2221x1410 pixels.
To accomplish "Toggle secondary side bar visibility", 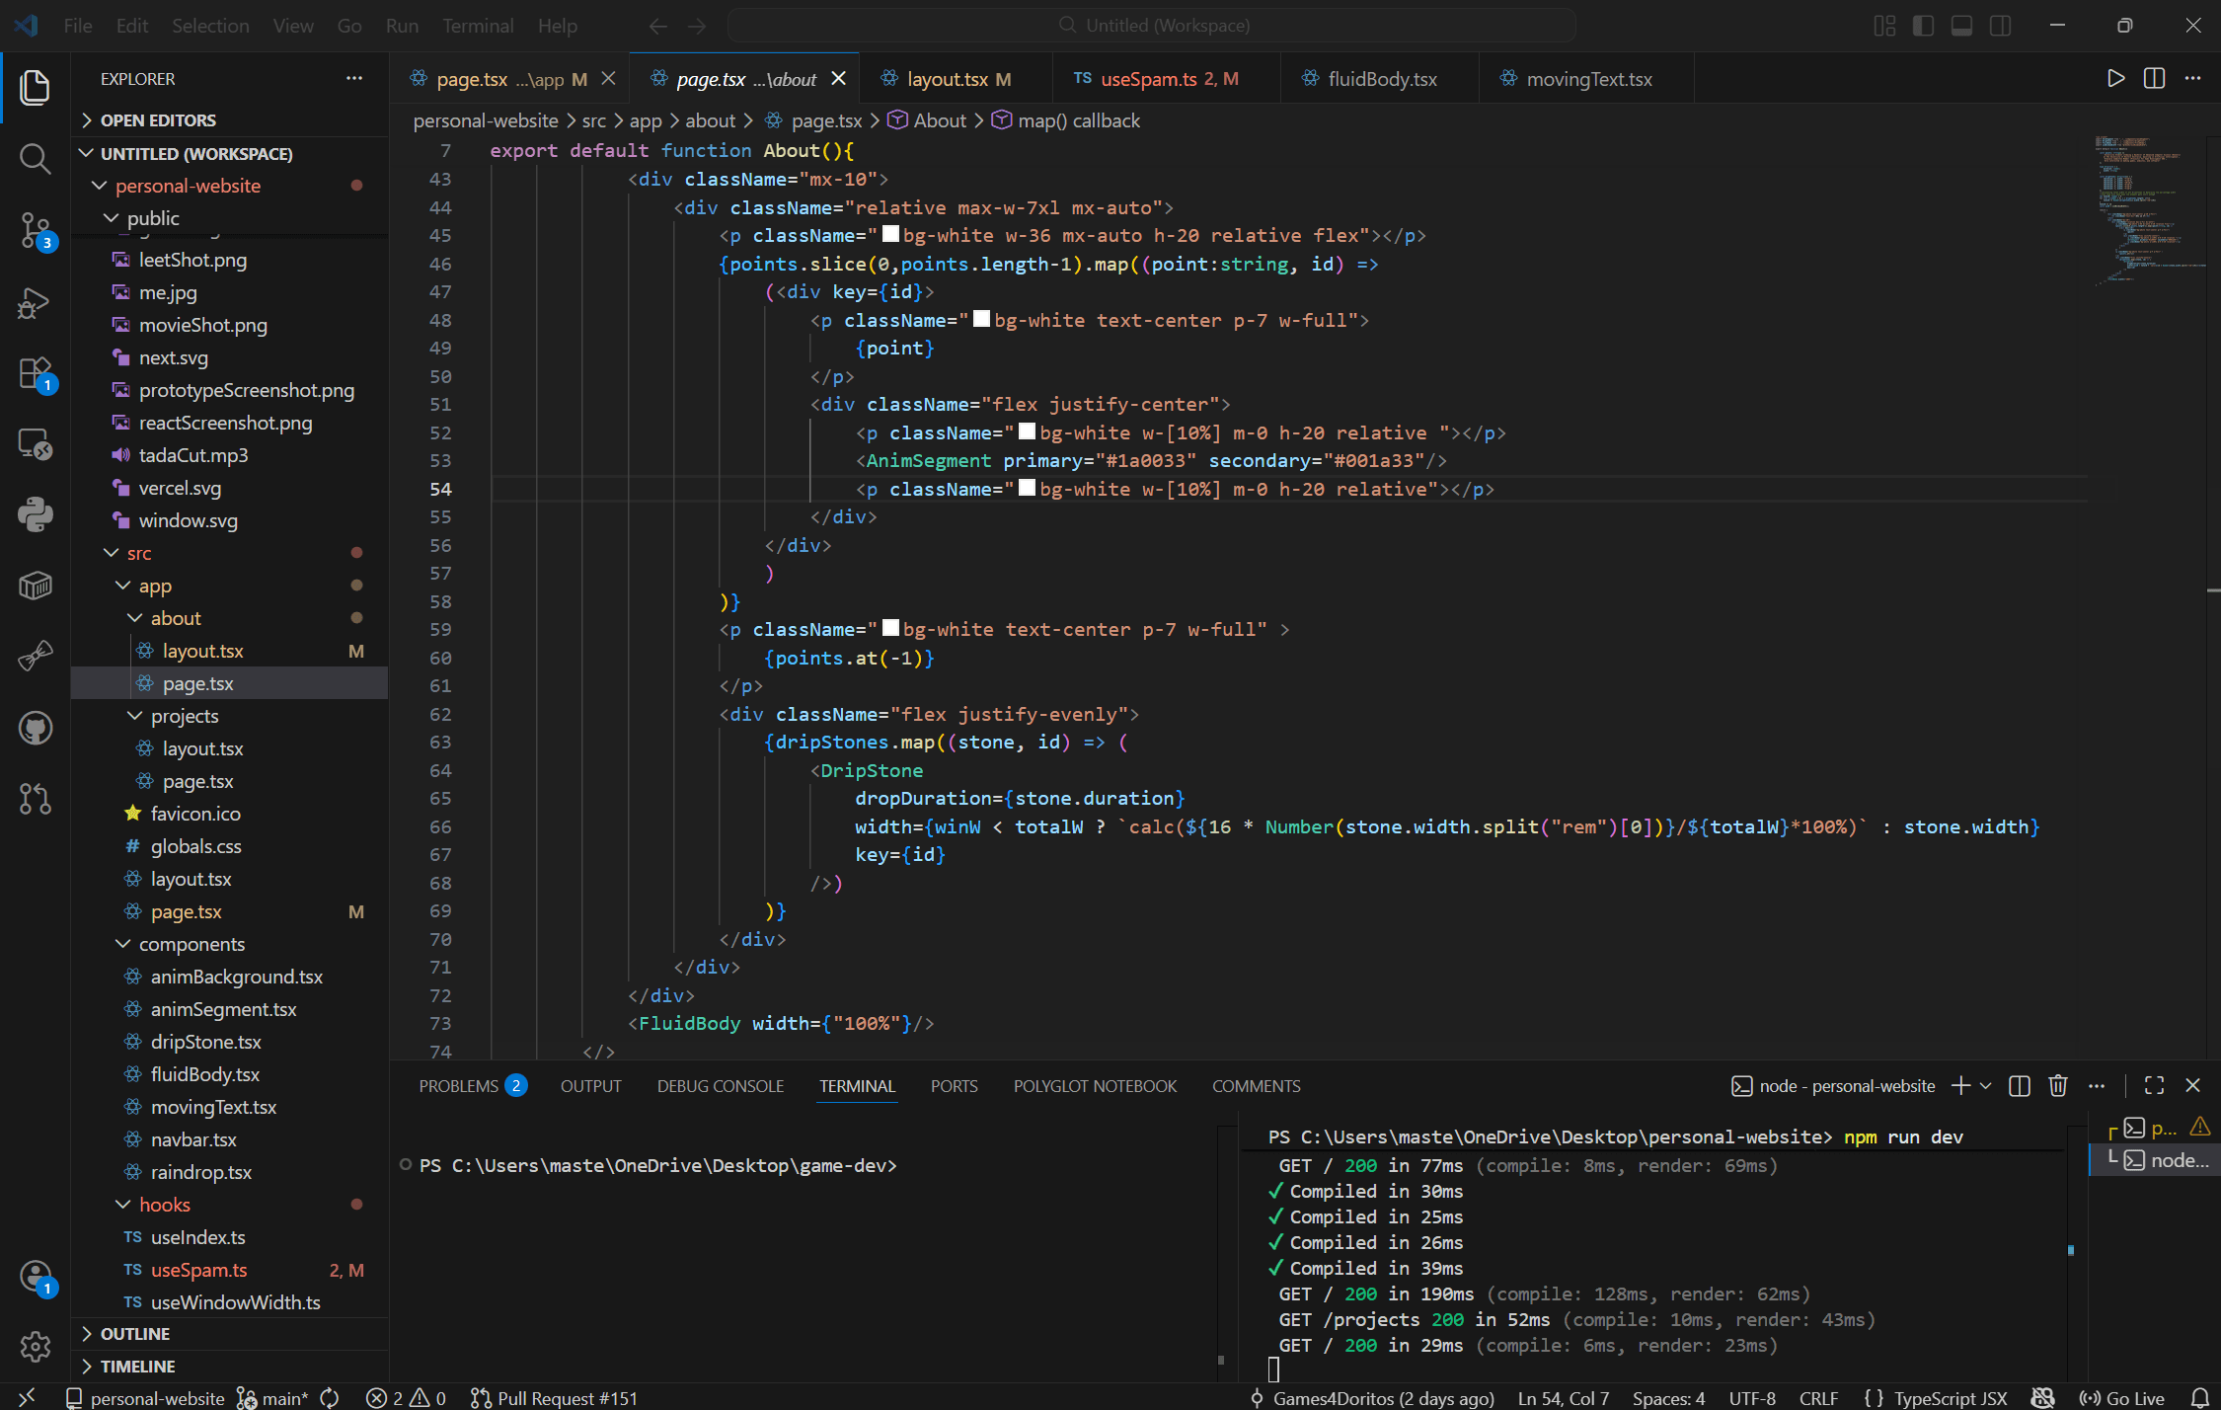I will (2000, 26).
